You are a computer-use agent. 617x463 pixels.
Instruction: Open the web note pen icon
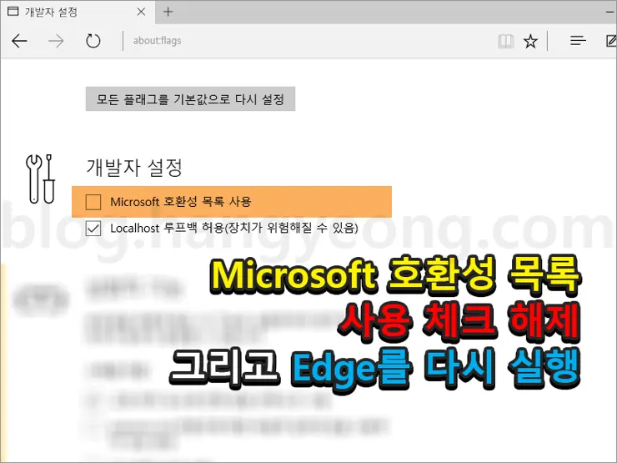(x=611, y=41)
